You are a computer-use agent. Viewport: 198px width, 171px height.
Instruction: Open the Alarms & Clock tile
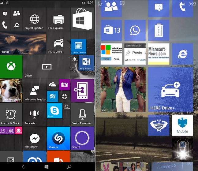pos(11,115)
